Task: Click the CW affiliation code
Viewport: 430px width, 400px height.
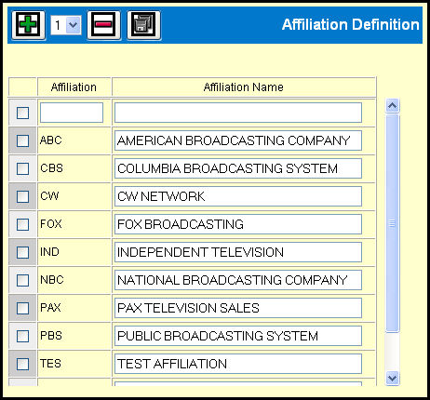Action: pyautogui.click(x=49, y=196)
